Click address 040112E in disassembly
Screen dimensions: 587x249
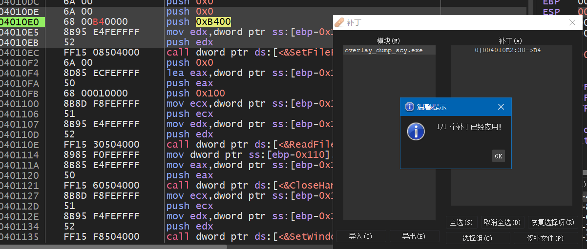(20, 216)
